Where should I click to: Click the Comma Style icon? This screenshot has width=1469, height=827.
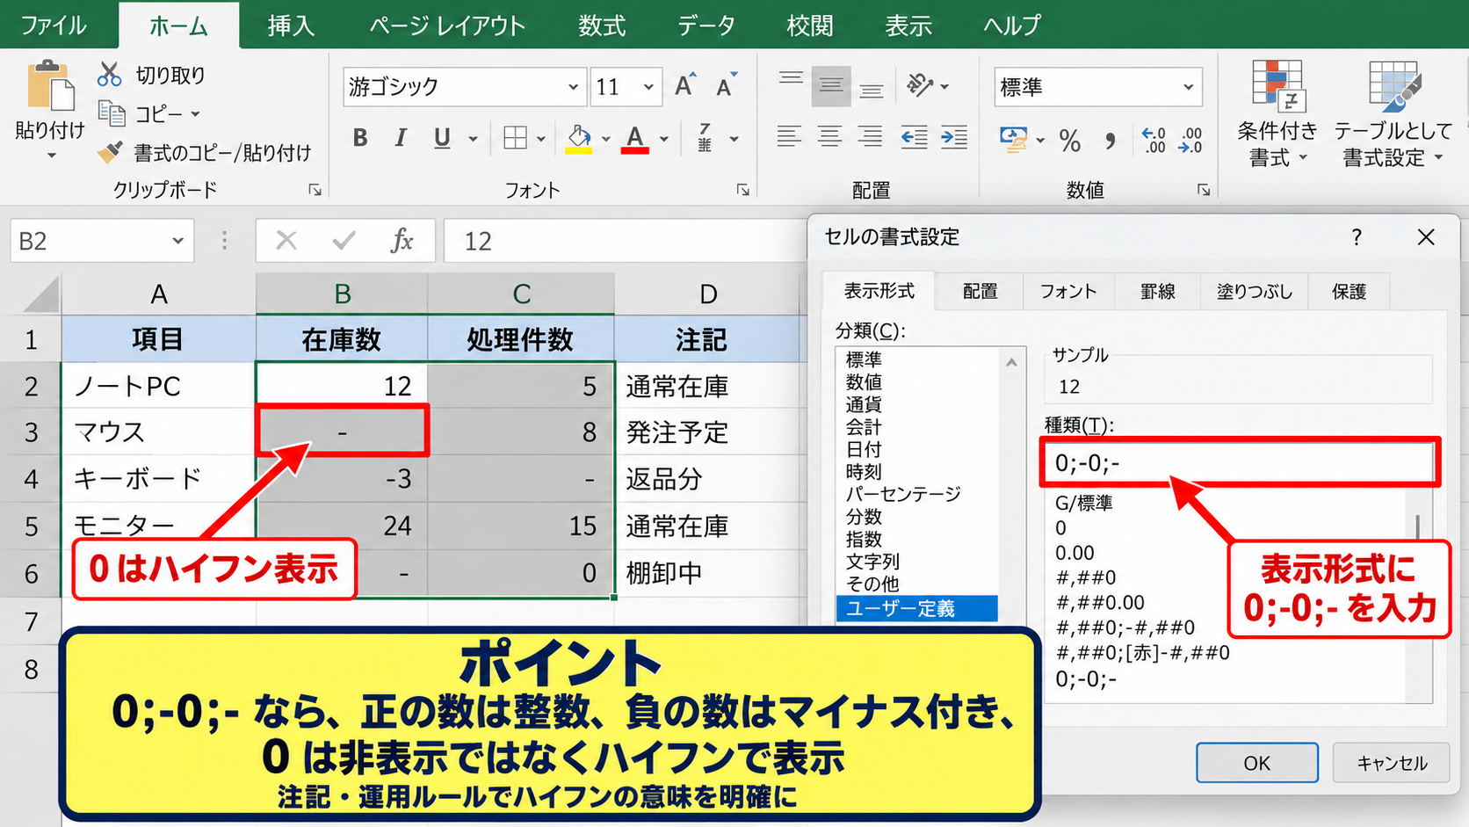point(1111,140)
